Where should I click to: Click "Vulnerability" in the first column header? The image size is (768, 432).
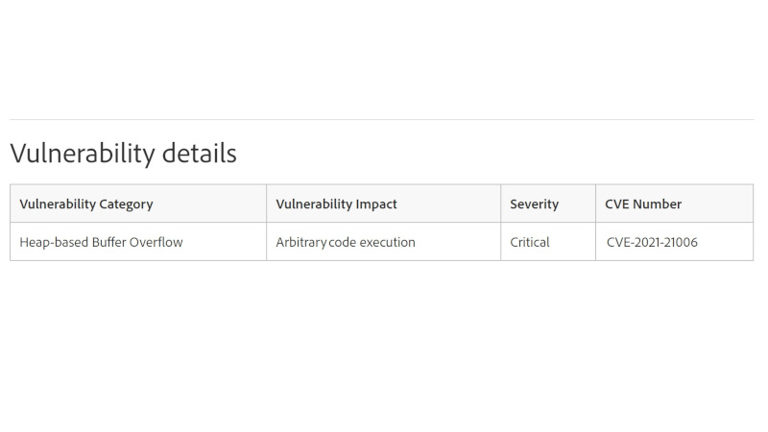point(56,204)
